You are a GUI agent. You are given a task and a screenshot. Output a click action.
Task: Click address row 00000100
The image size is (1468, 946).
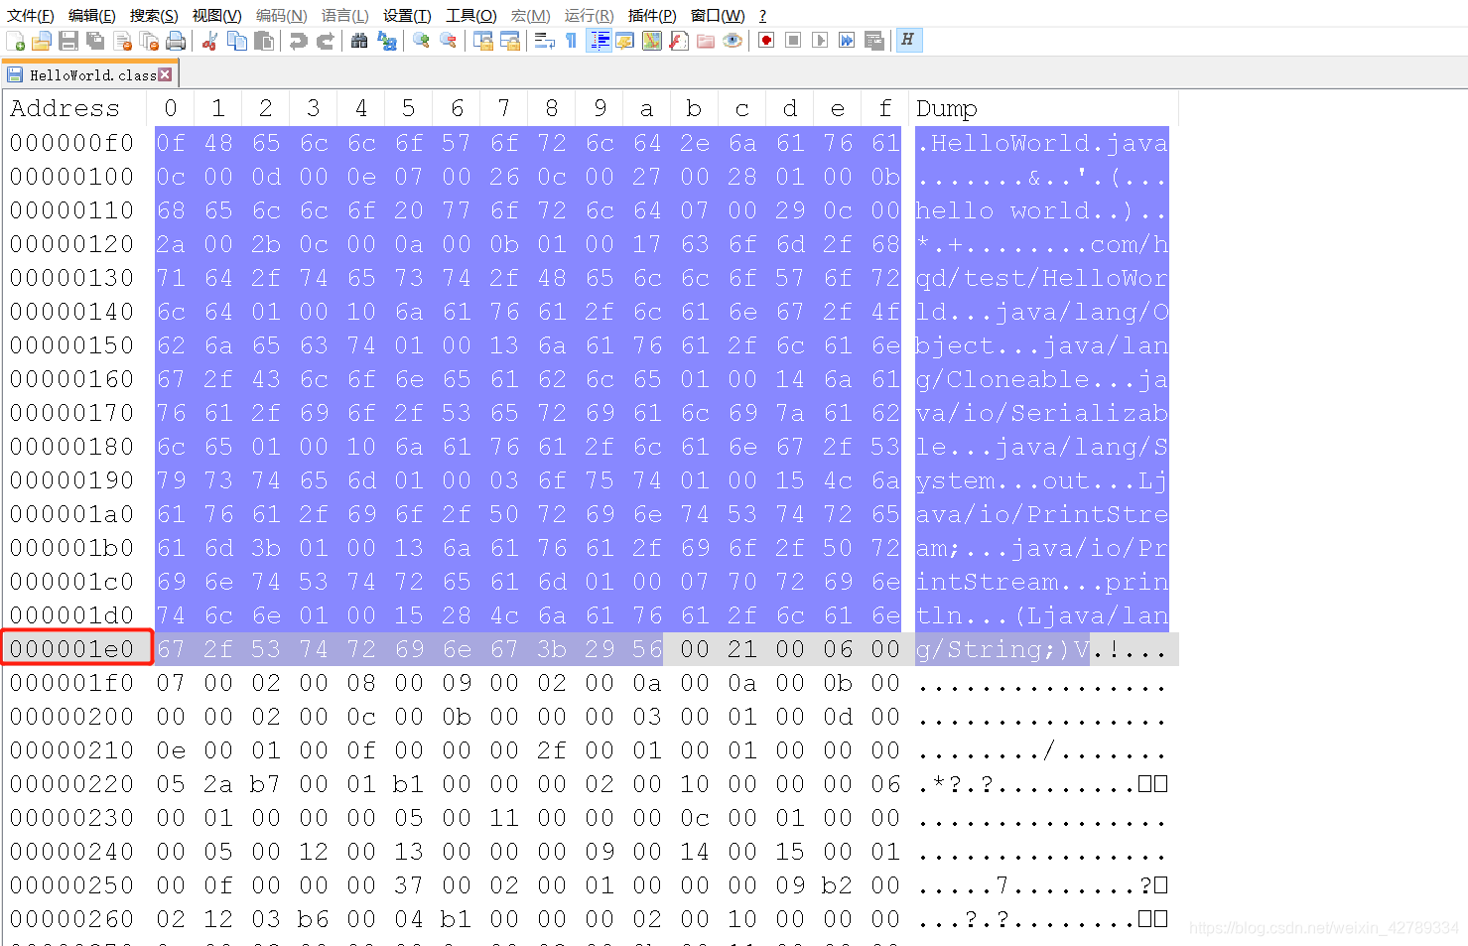click(x=71, y=177)
